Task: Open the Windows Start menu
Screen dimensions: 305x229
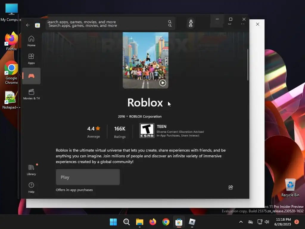Action: coord(113,222)
